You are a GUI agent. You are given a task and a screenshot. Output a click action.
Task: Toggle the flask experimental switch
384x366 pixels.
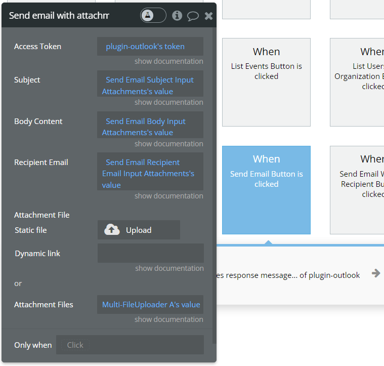click(153, 16)
